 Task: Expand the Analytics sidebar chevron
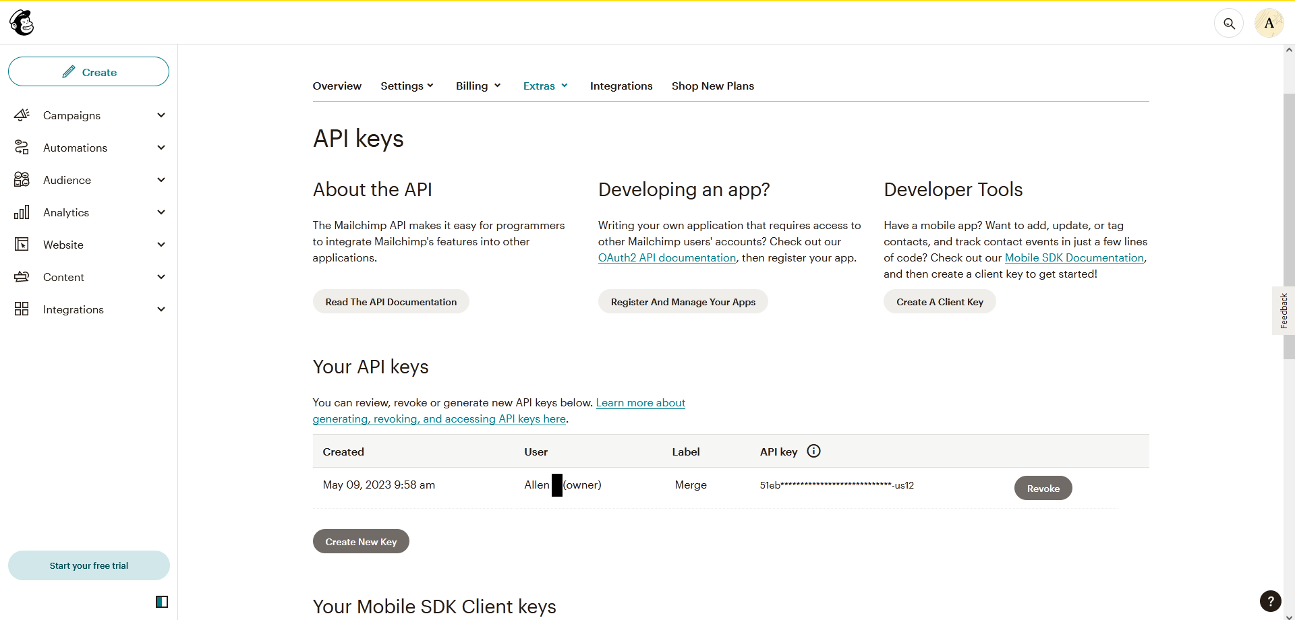(x=161, y=212)
